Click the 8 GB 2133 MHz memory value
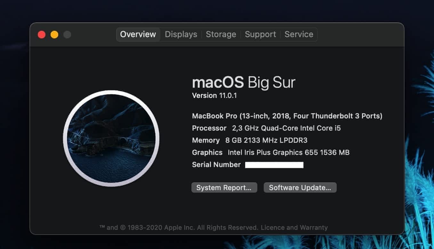434x249 pixels. [x=266, y=140]
